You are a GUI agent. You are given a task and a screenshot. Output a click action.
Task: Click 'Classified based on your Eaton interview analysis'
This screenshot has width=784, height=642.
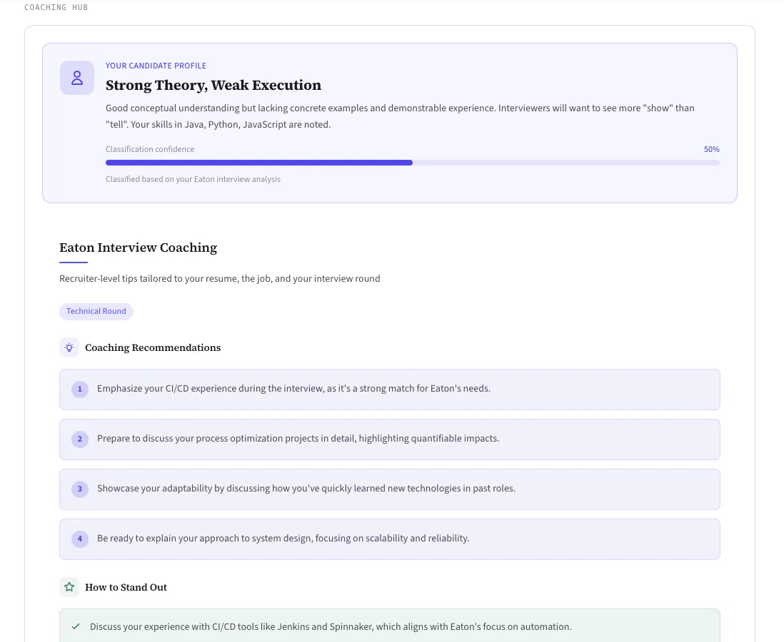[193, 179]
